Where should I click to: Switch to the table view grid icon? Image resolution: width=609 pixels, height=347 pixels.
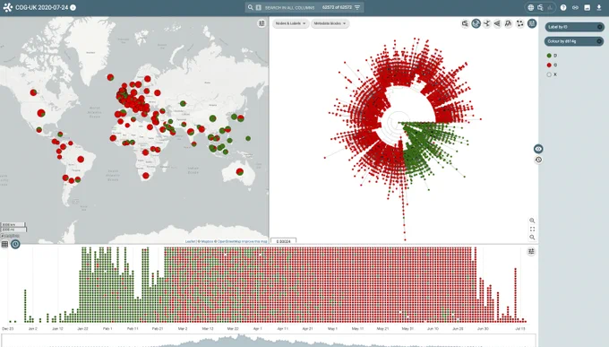4,244
